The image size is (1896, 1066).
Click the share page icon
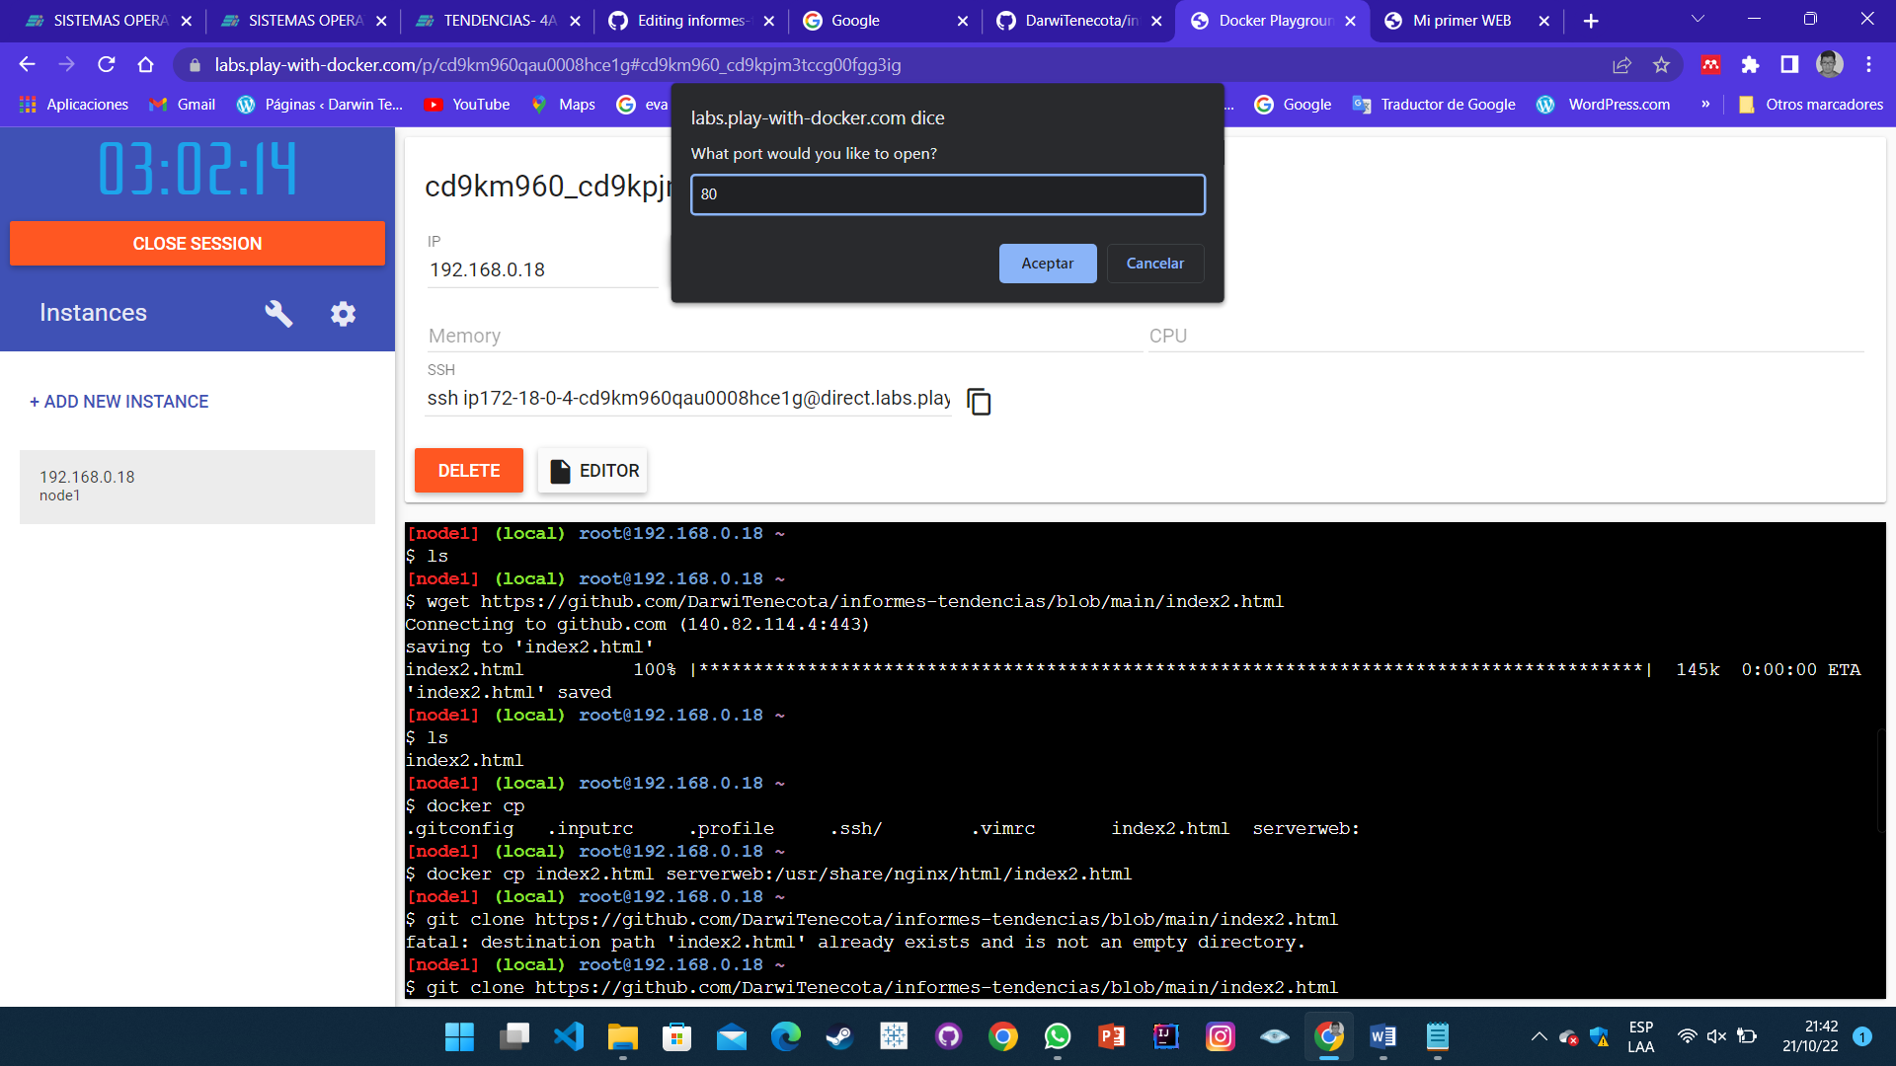tap(1621, 65)
